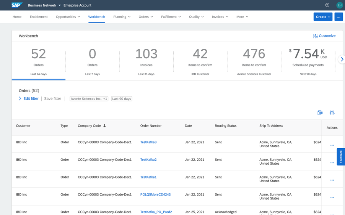Viewport: 345px width, 215px height.
Task: Expand the Business Network dropdown arrow
Action: click(60, 6)
